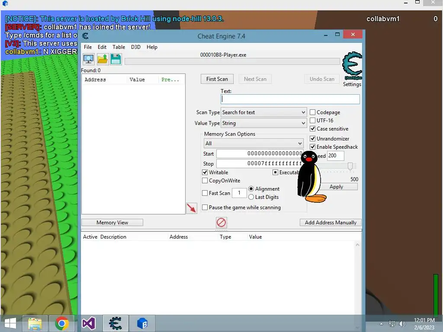This screenshot has height=332, width=443.
Task: Click the Value column header in found list
Action: [x=143, y=80]
